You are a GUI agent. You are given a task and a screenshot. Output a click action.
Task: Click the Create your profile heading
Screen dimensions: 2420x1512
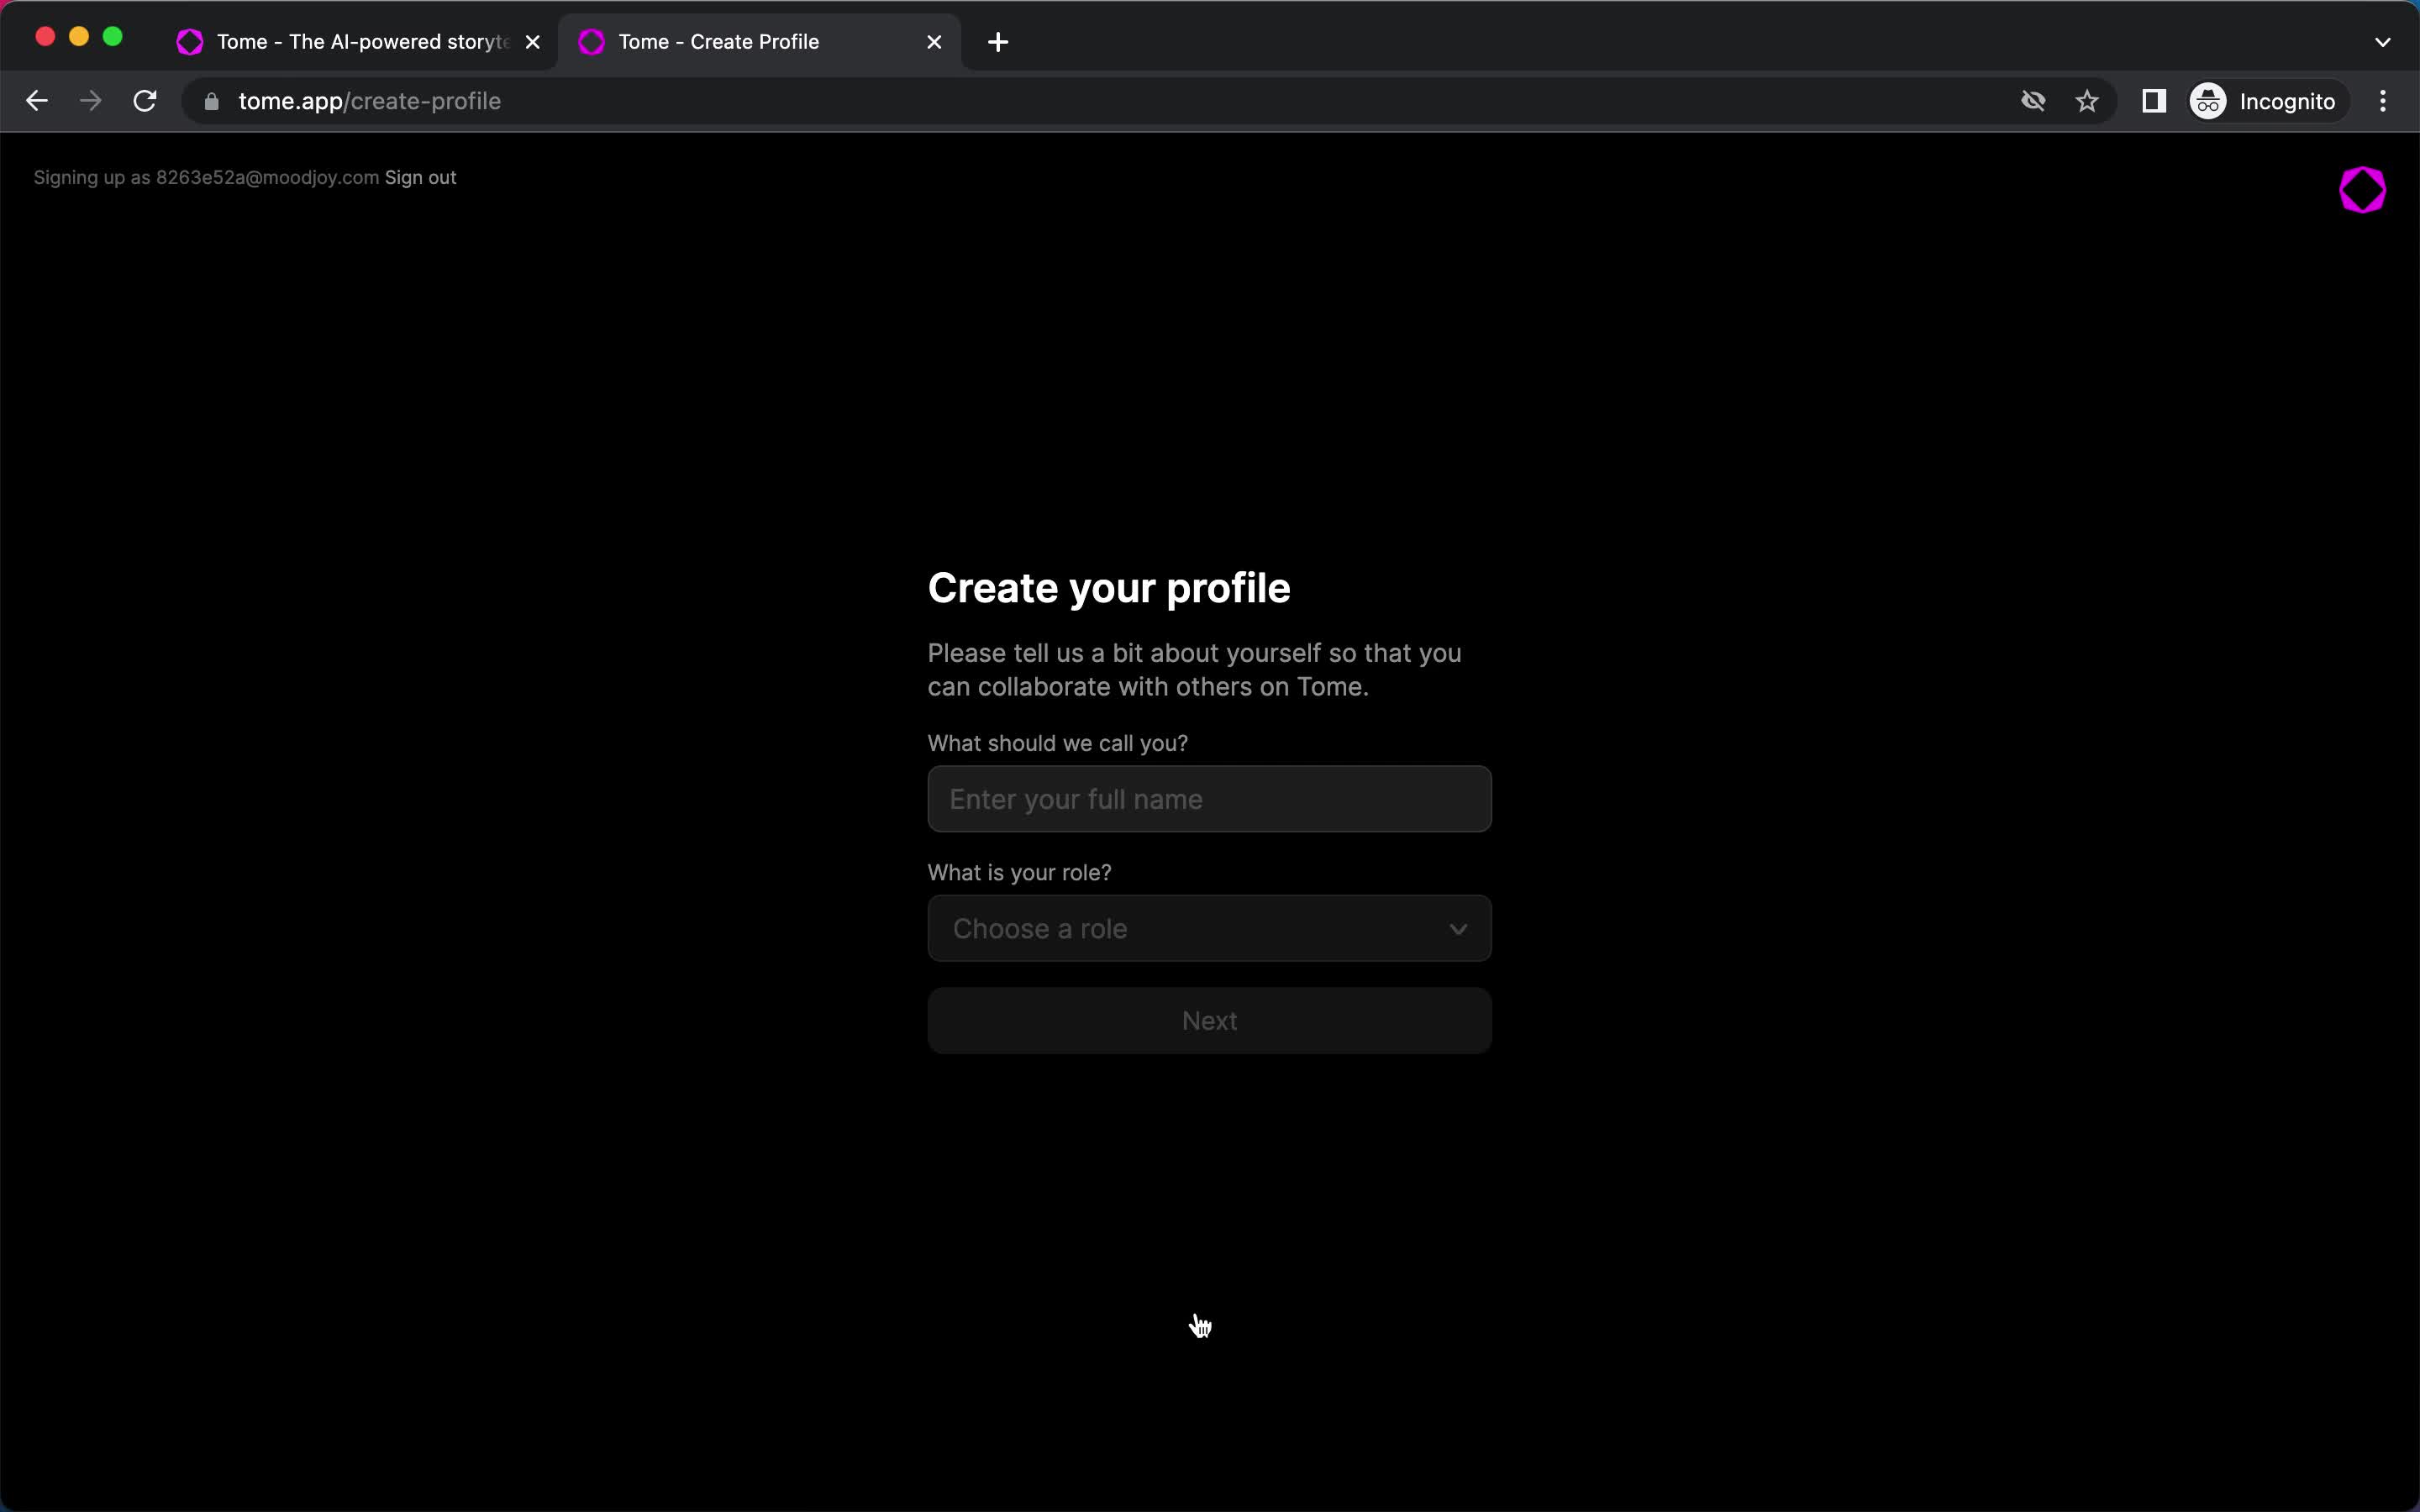coord(1109,588)
